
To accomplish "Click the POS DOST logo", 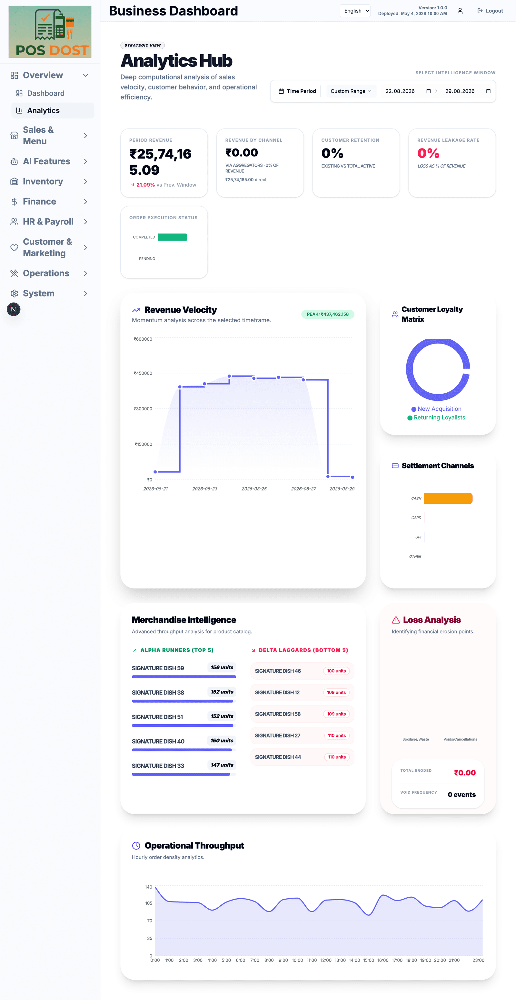I will (x=50, y=32).
